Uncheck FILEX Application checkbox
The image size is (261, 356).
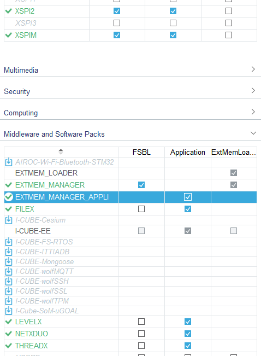coord(188,209)
